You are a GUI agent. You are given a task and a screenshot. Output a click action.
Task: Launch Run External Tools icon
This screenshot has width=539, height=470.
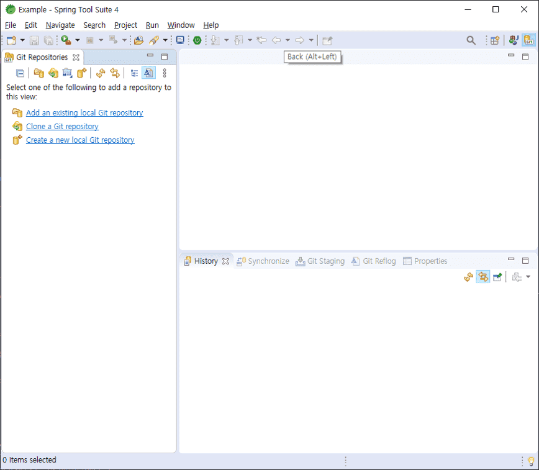(x=66, y=40)
